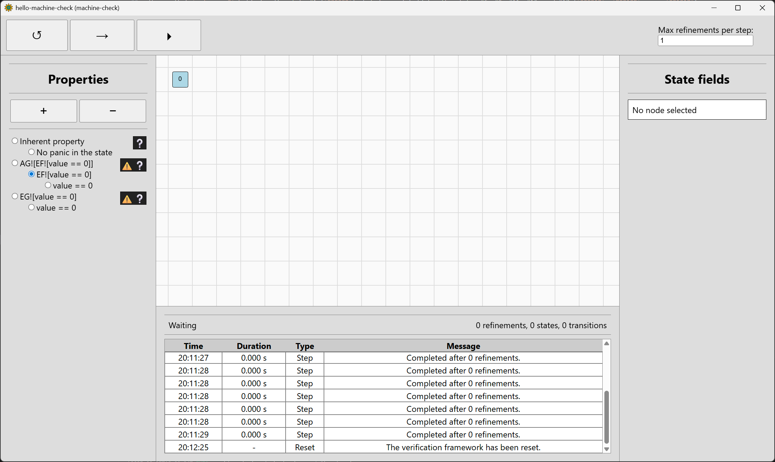Click the step arrow button
Image resolution: width=775 pixels, height=462 pixels.
[x=102, y=35]
